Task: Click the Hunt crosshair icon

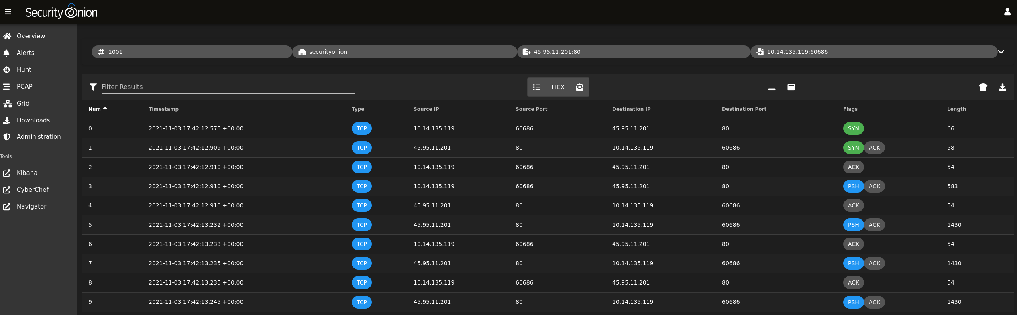Action: 7,70
